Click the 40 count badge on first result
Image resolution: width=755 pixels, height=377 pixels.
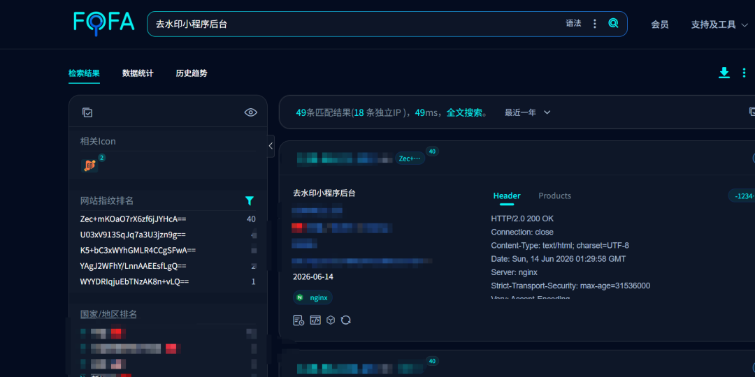(x=432, y=151)
